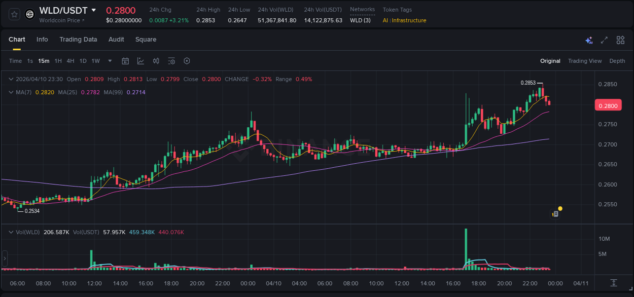634x297 pixels.
Task: Click the Worldcoin Price link
Action: pos(62,20)
